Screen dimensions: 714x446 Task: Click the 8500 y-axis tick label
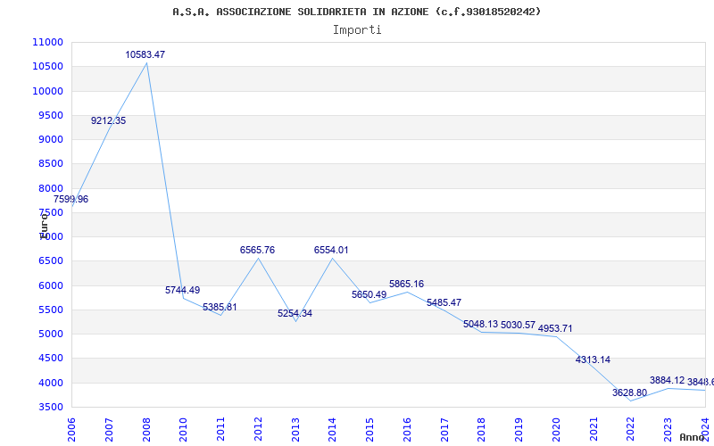click(x=50, y=164)
